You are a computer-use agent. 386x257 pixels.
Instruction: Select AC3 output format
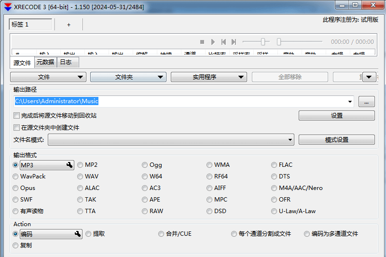tap(145, 188)
